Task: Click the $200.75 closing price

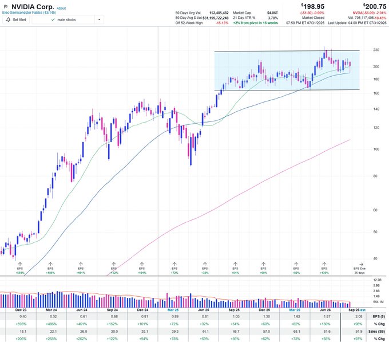Action: 375,6
